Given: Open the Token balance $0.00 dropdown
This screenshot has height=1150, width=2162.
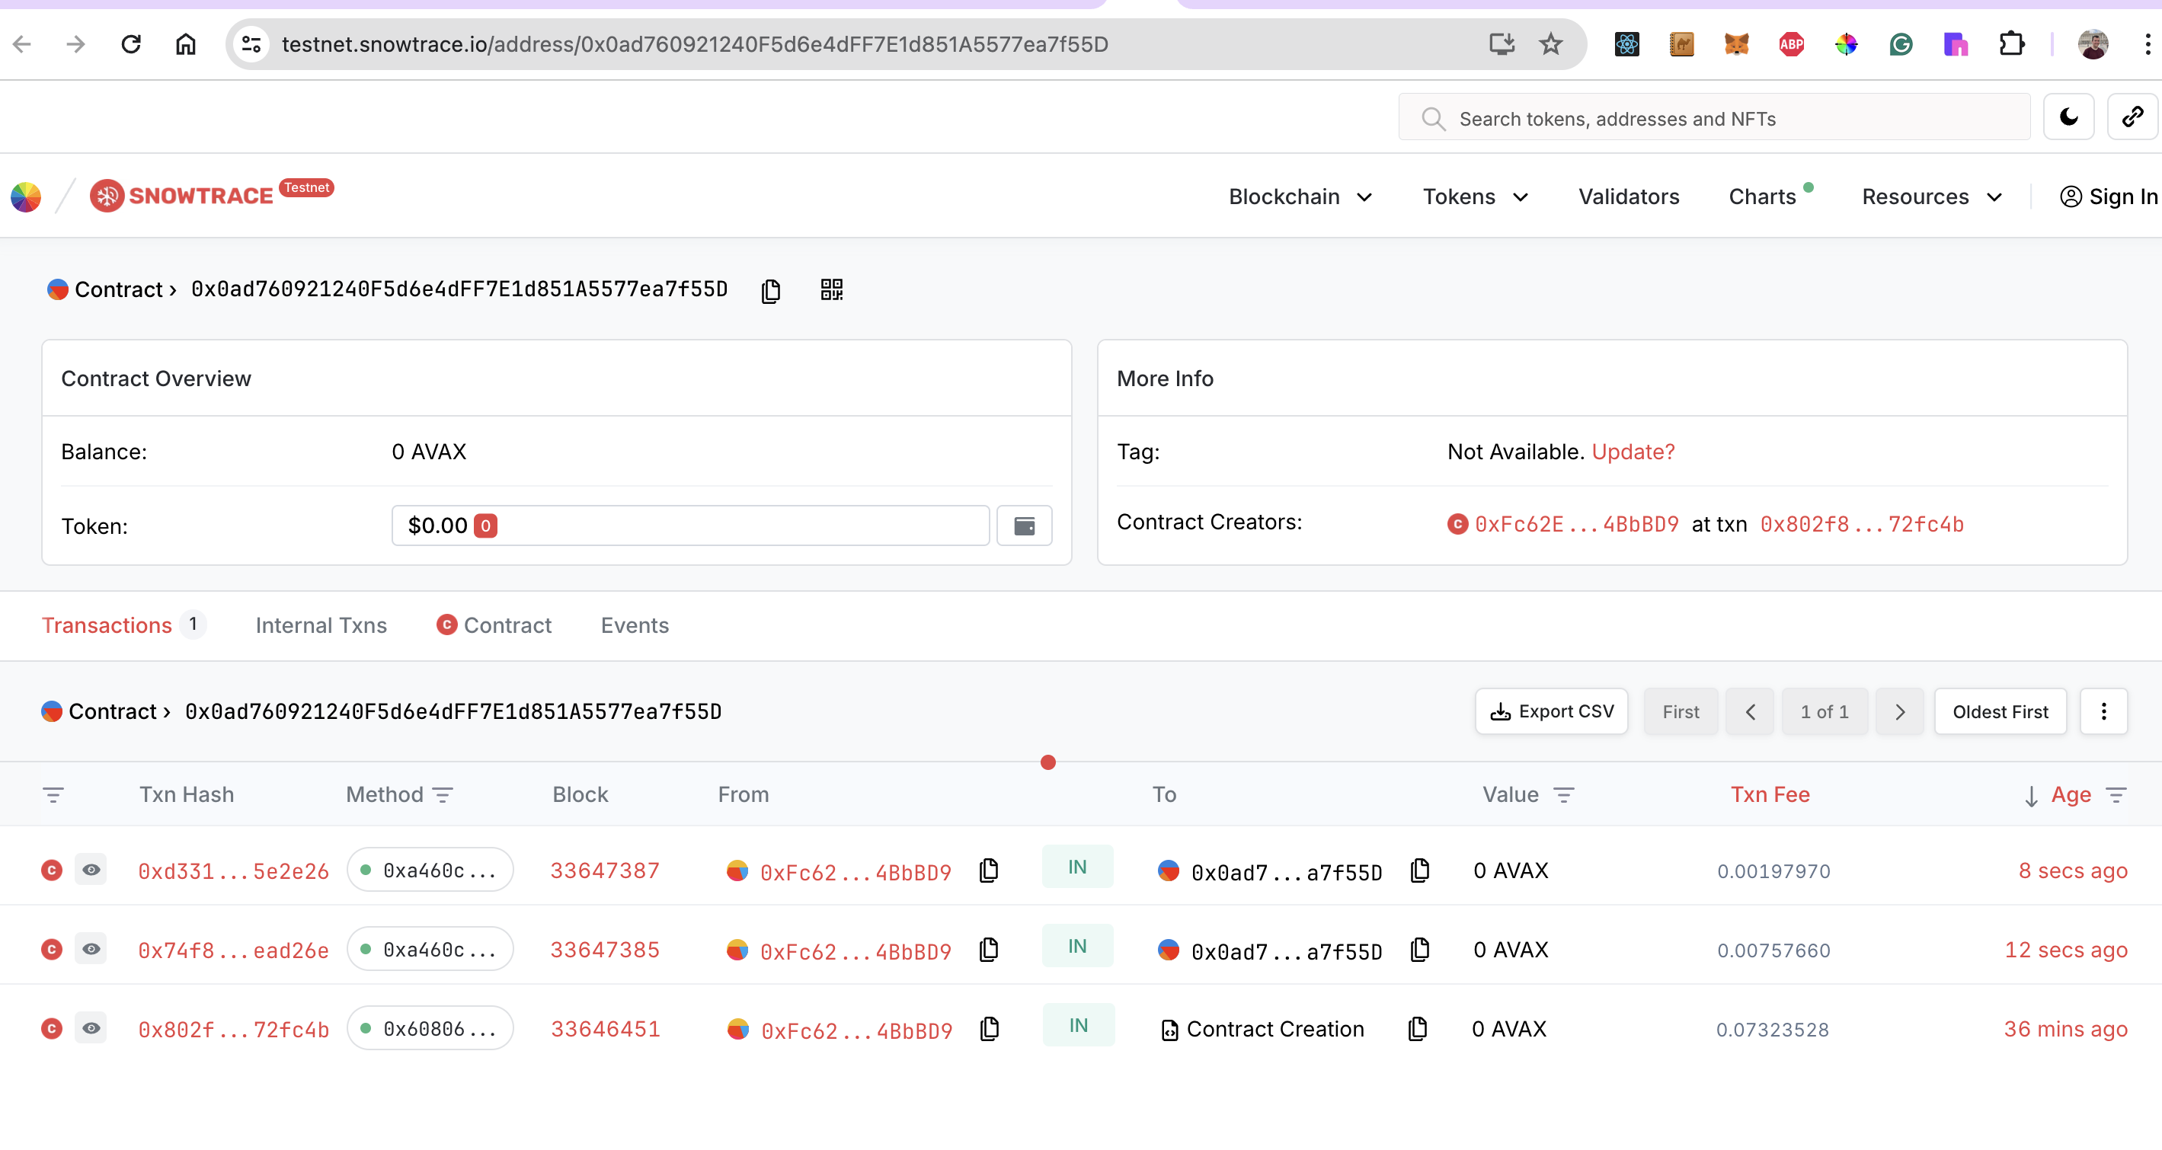Looking at the screenshot, I should point(690,526).
